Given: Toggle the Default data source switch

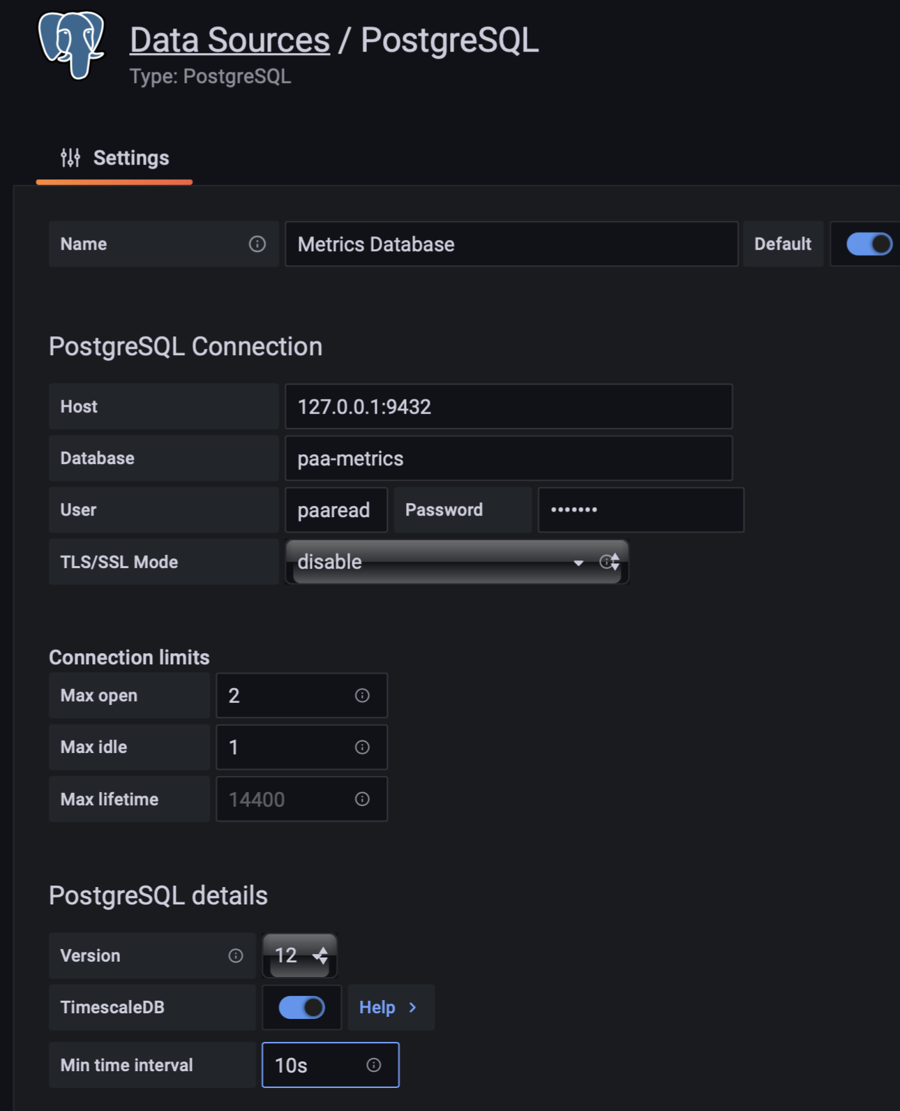Looking at the screenshot, I should pyautogui.click(x=869, y=244).
